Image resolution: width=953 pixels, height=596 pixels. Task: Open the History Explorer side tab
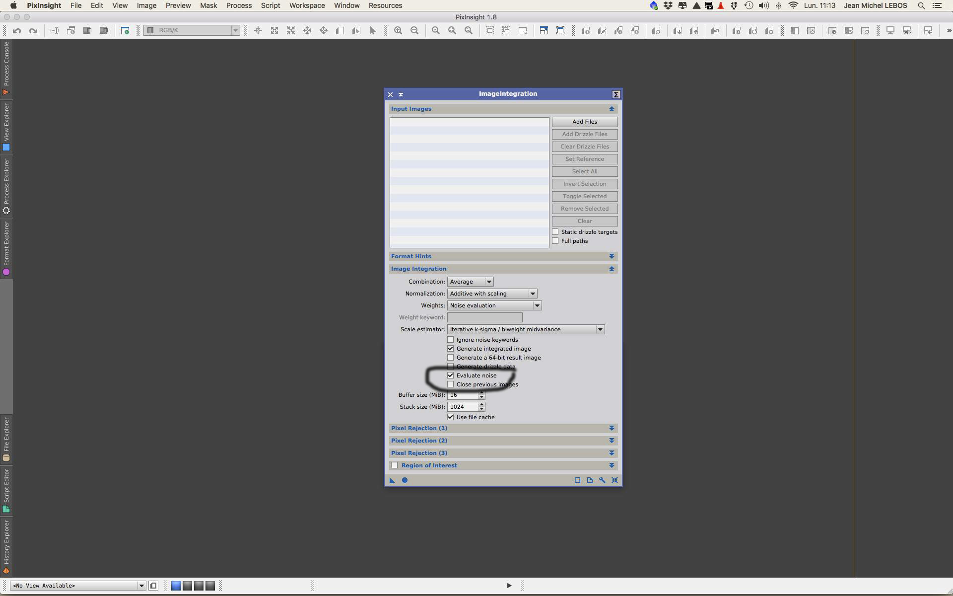(x=6, y=547)
